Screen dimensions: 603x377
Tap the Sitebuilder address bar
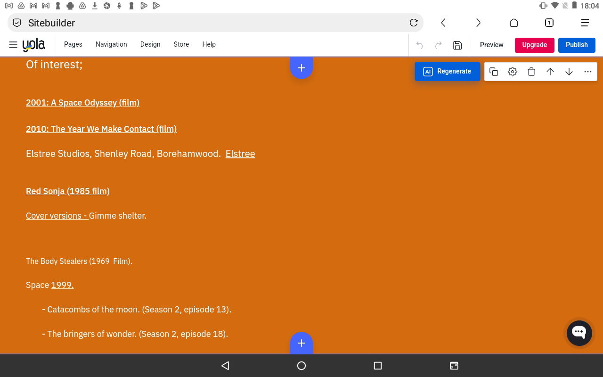click(215, 23)
